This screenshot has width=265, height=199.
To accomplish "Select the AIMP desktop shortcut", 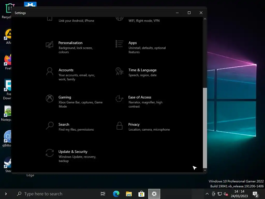I will coord(8,37).
